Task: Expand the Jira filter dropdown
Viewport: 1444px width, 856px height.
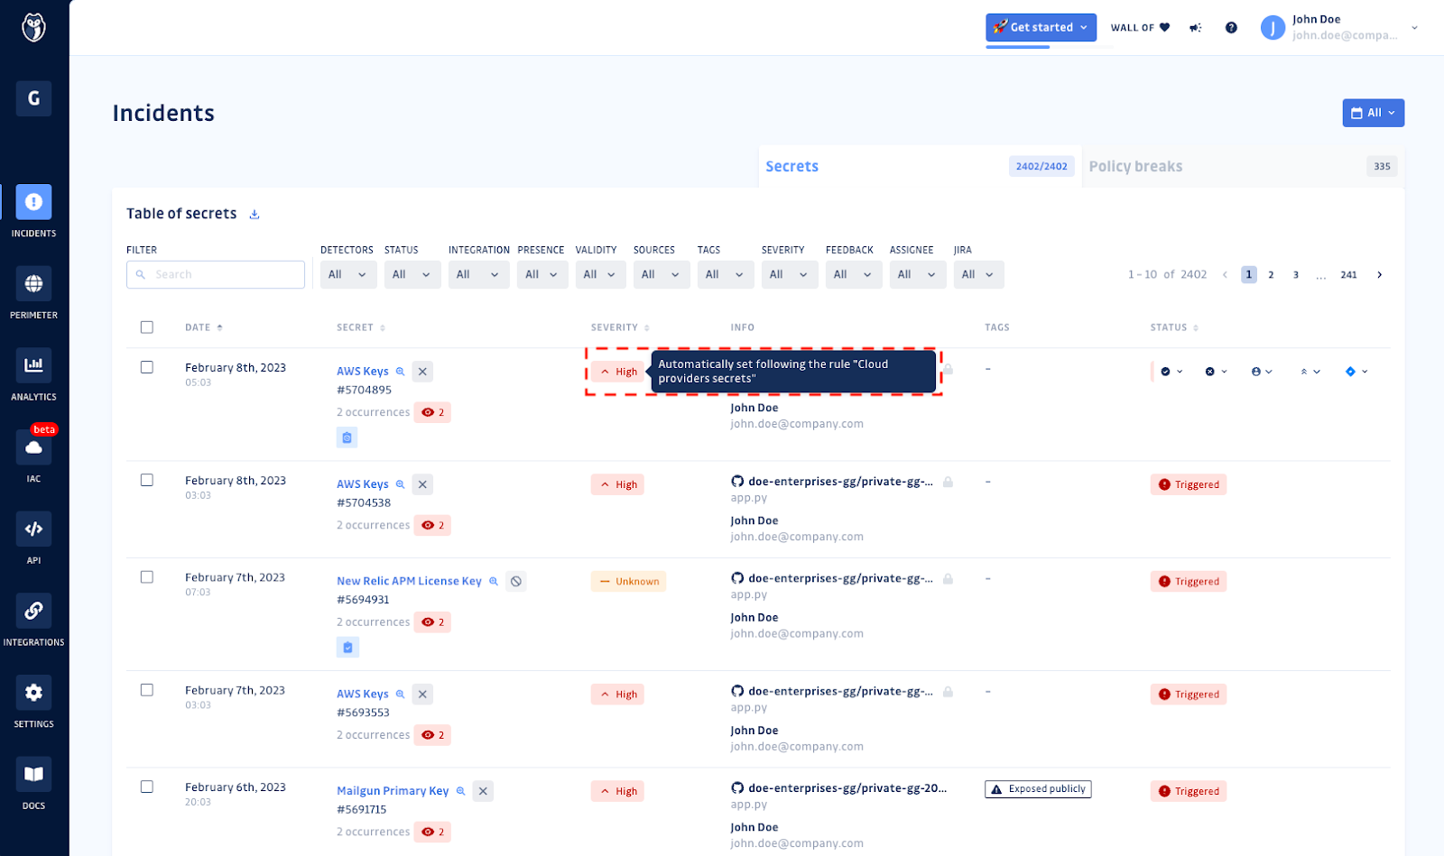Action: click(x=979, y=274)
